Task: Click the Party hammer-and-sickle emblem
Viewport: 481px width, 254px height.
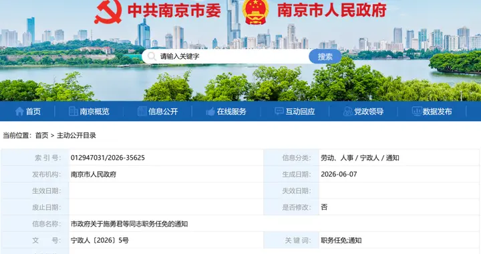Action: pyautogui.click(x=108, y=11)
